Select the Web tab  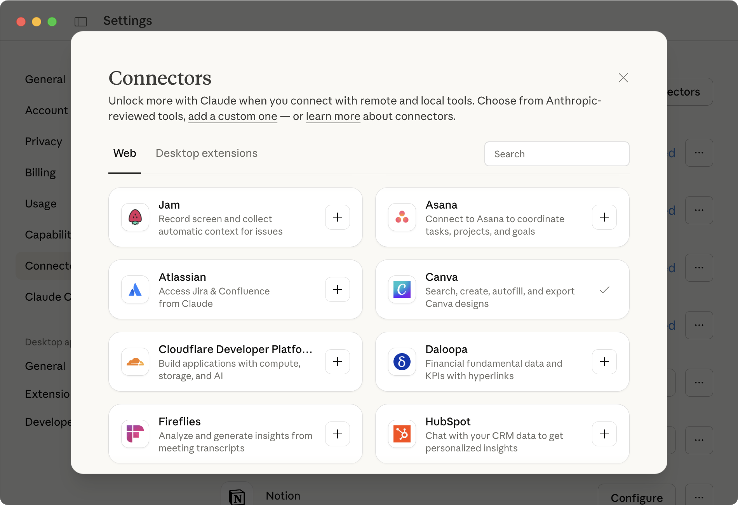[124, 153]
